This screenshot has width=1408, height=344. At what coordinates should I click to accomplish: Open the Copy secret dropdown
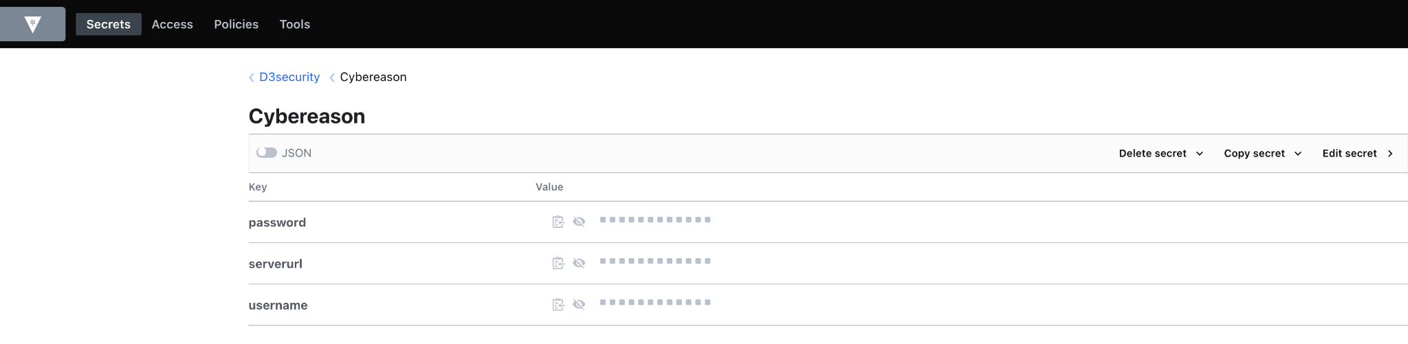[1262, 153]
